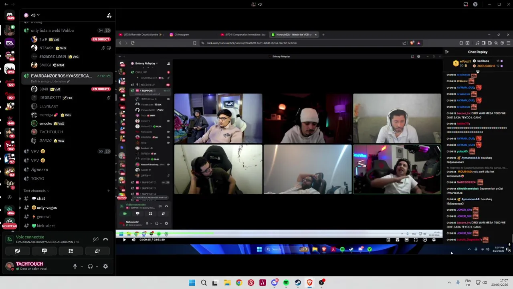This screenshot has width=513, height=289.
Task: Collapse the Text channels category
Action: coord(36,191)
